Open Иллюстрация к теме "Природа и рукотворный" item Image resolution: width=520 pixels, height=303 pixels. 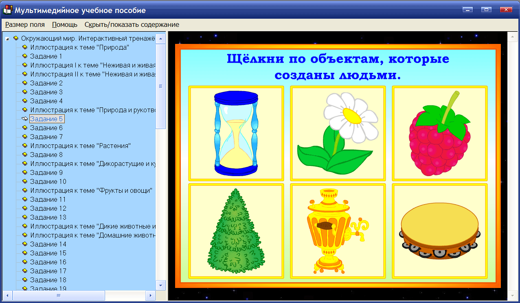pos(93,110)
